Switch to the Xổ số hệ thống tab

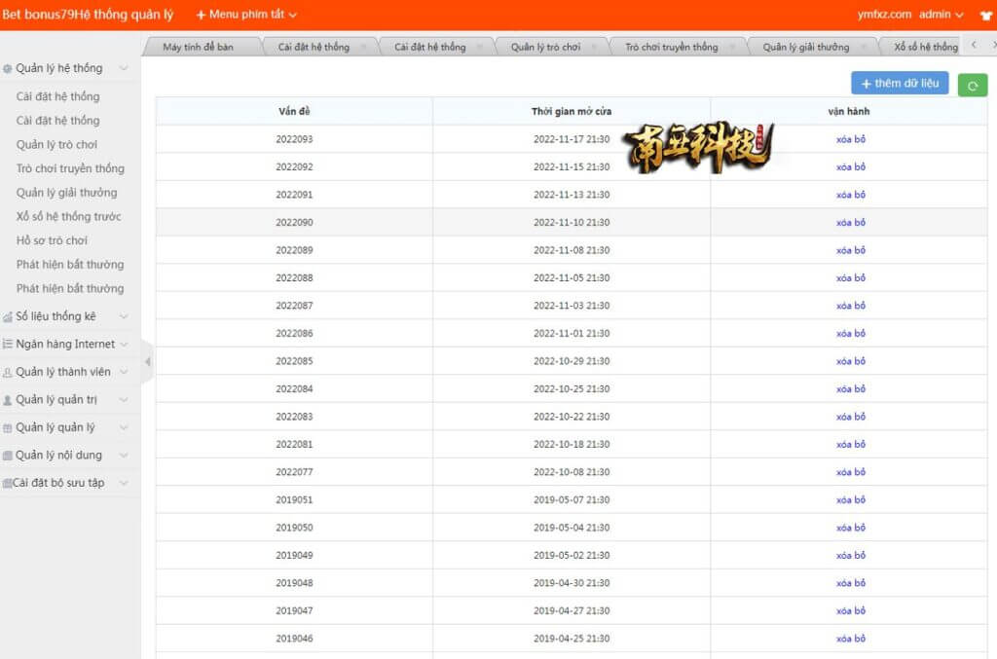click(925, 47)
